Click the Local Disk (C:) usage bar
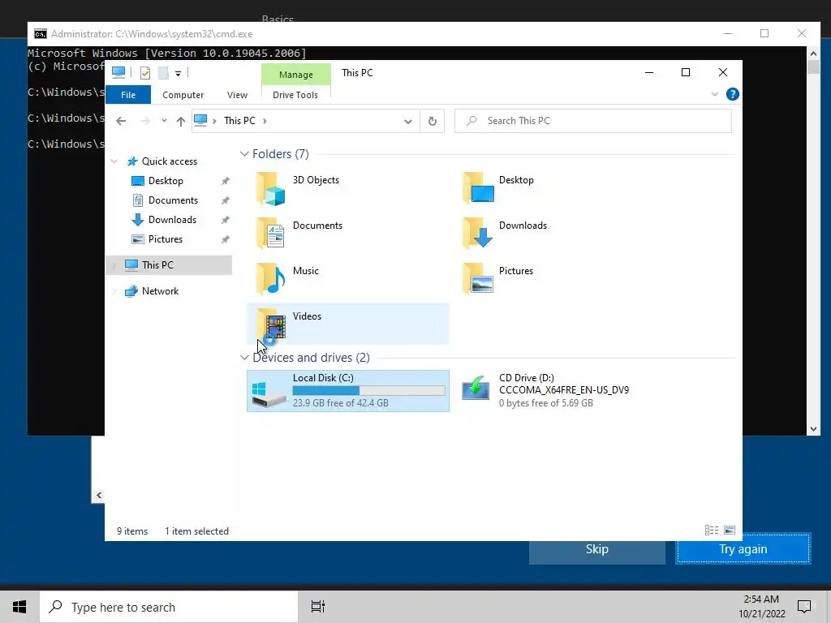 [x=369, y=390]
